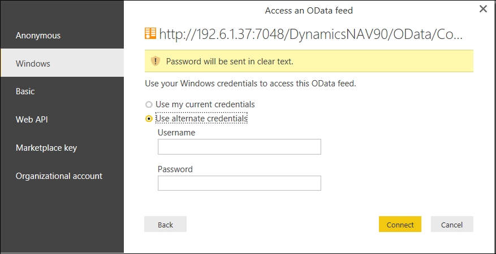Image resolution: width=496 pixels, height=254 pixels.
Task: Close the Access an OData feed dialog
Action: click(483, 9)
